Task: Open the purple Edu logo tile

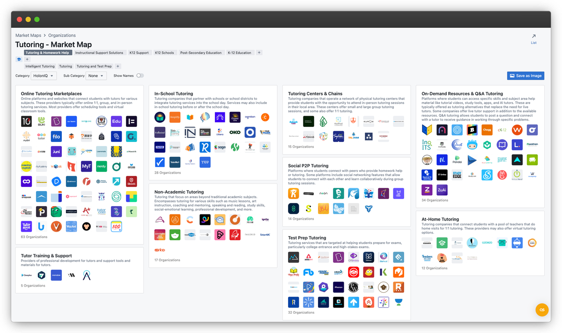Action: pyautogui.click(x=116, y=122)
